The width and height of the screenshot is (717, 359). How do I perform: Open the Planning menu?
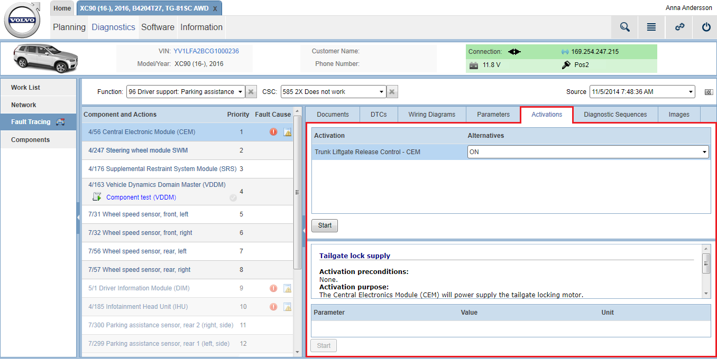pos(69,27)
